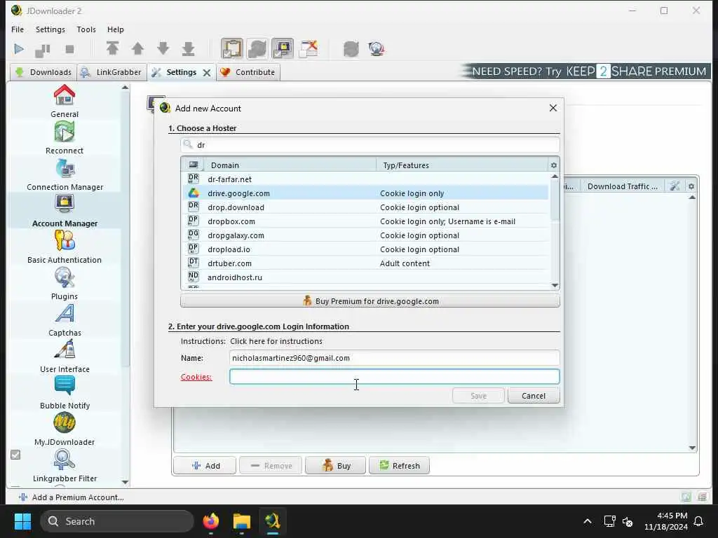Click the Cookies input field
718x538 pixels.
click(394, 376)
